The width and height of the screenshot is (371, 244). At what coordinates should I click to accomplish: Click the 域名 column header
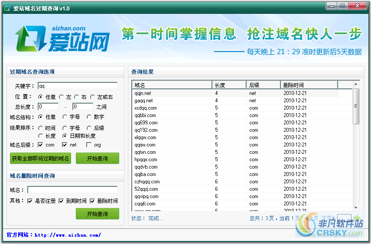click(172, 85)
